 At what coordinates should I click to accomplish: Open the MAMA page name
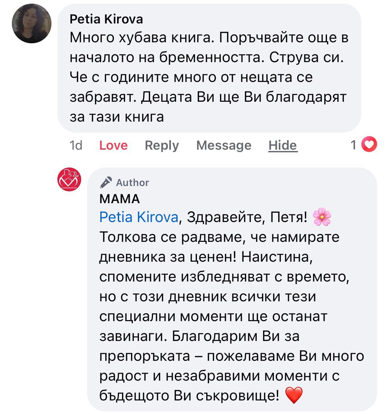pos(119,199)
